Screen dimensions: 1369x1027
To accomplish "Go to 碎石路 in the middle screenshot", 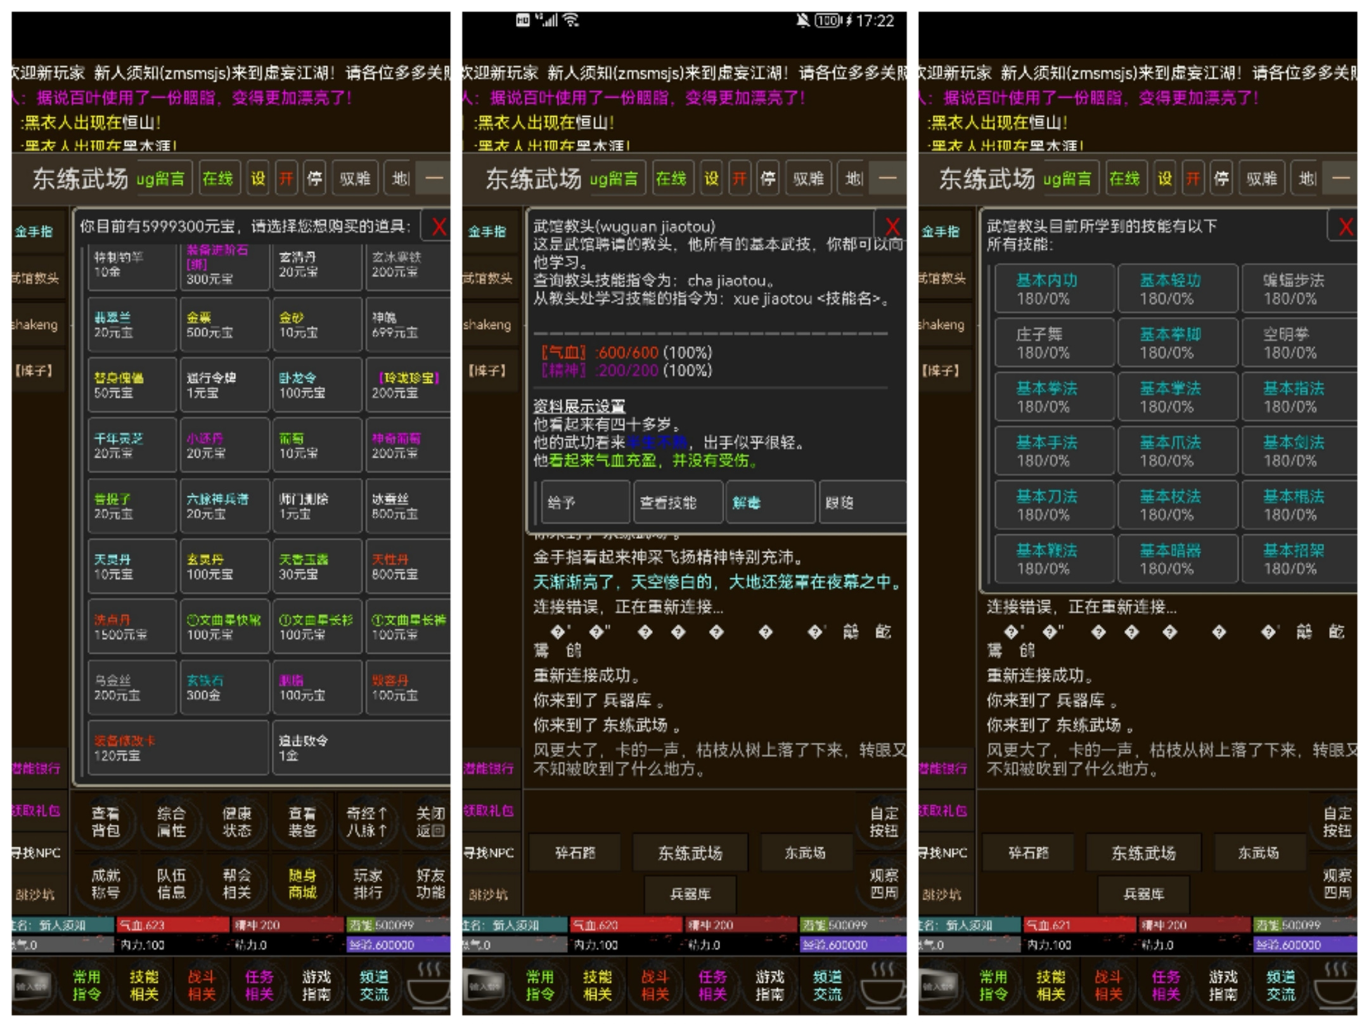I will point(575,853).
